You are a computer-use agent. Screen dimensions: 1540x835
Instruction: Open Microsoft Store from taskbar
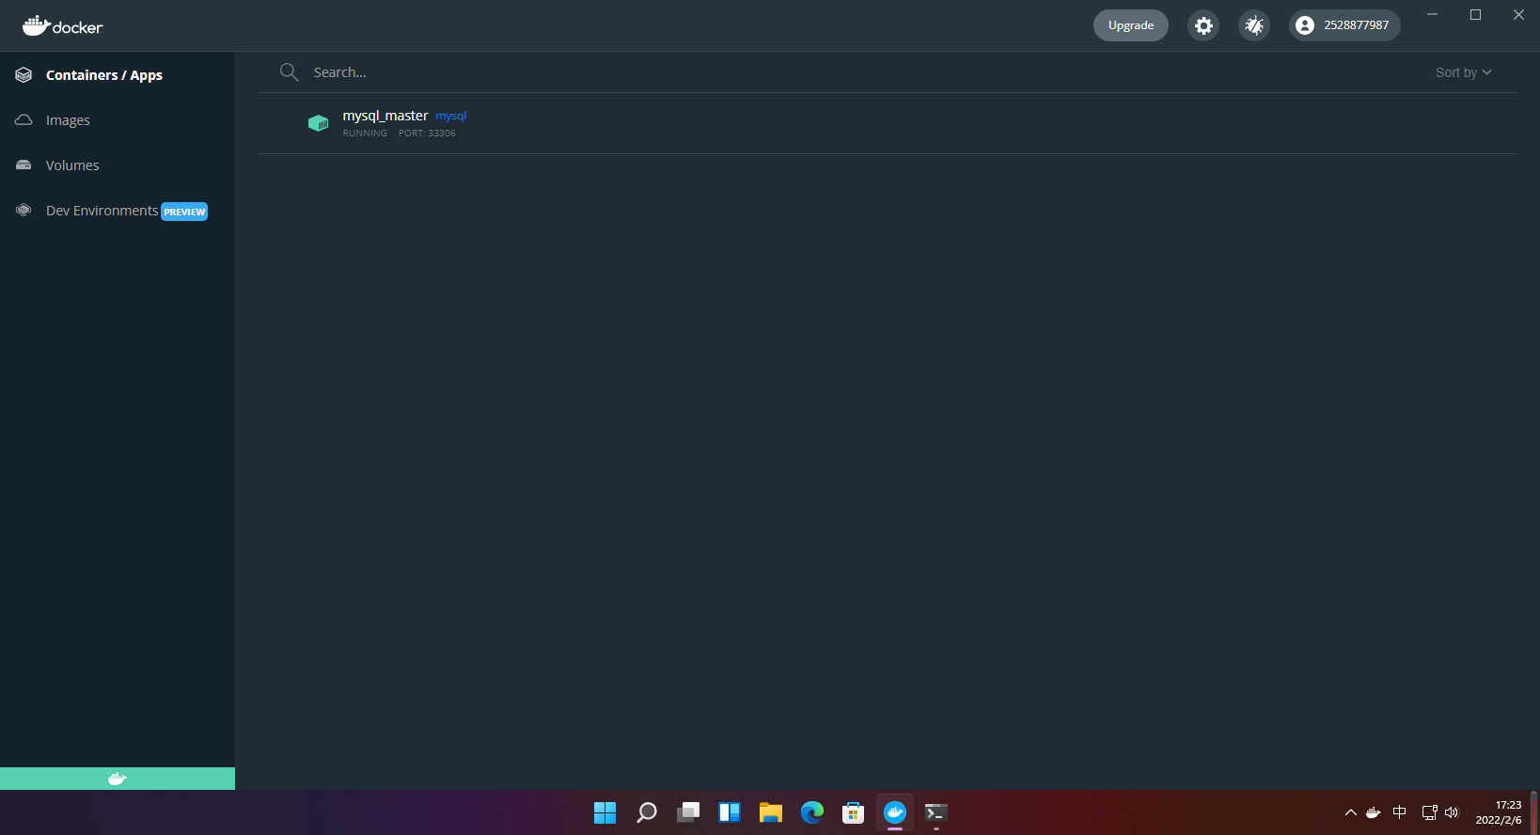coord(854,812)
